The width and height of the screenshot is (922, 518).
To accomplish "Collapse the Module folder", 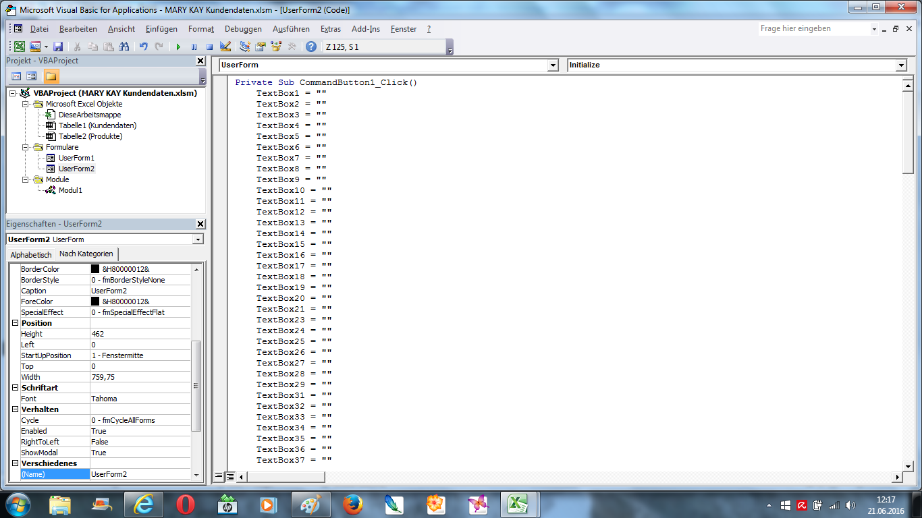I will click(x=26, y=179).
